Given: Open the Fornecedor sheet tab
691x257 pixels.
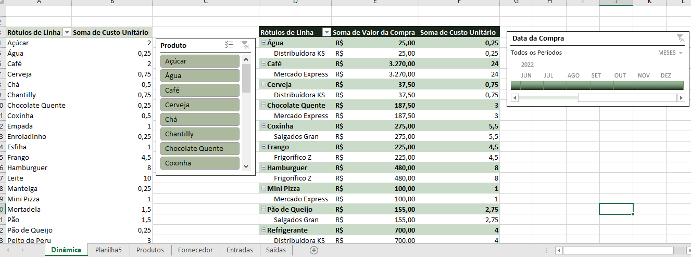Looking at the screenshot, I should point(195,250).
